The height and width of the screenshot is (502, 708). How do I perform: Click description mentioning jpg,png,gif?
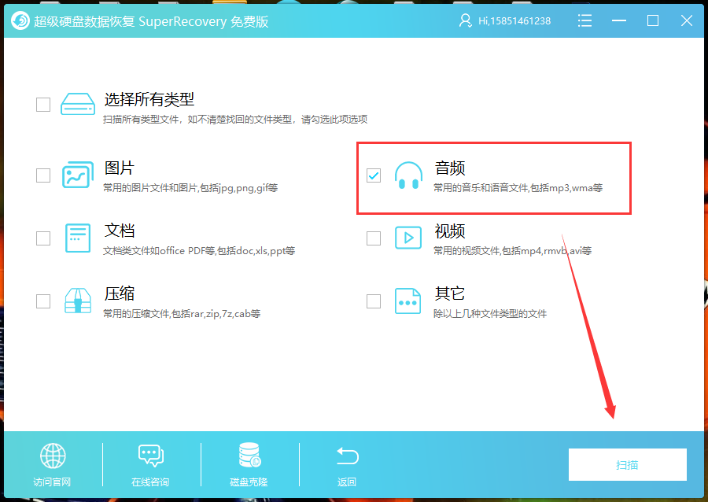click(190, 188)
